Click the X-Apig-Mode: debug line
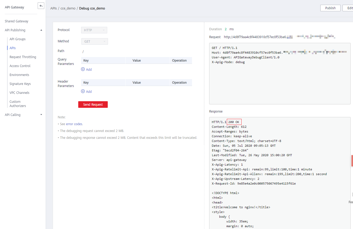Image resolution: width=353 pixels, height=229 pixels. pos(228,62)
